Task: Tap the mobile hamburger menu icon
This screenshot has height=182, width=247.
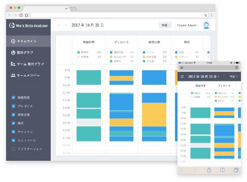Action: point(182,77)
